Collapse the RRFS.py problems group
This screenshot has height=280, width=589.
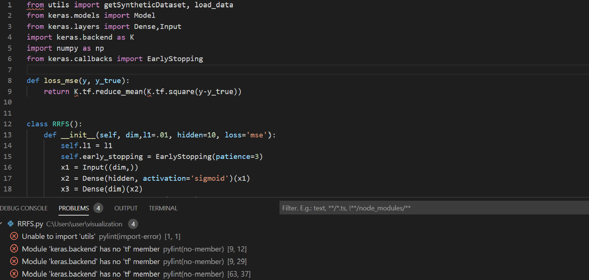tap(1, 224)
